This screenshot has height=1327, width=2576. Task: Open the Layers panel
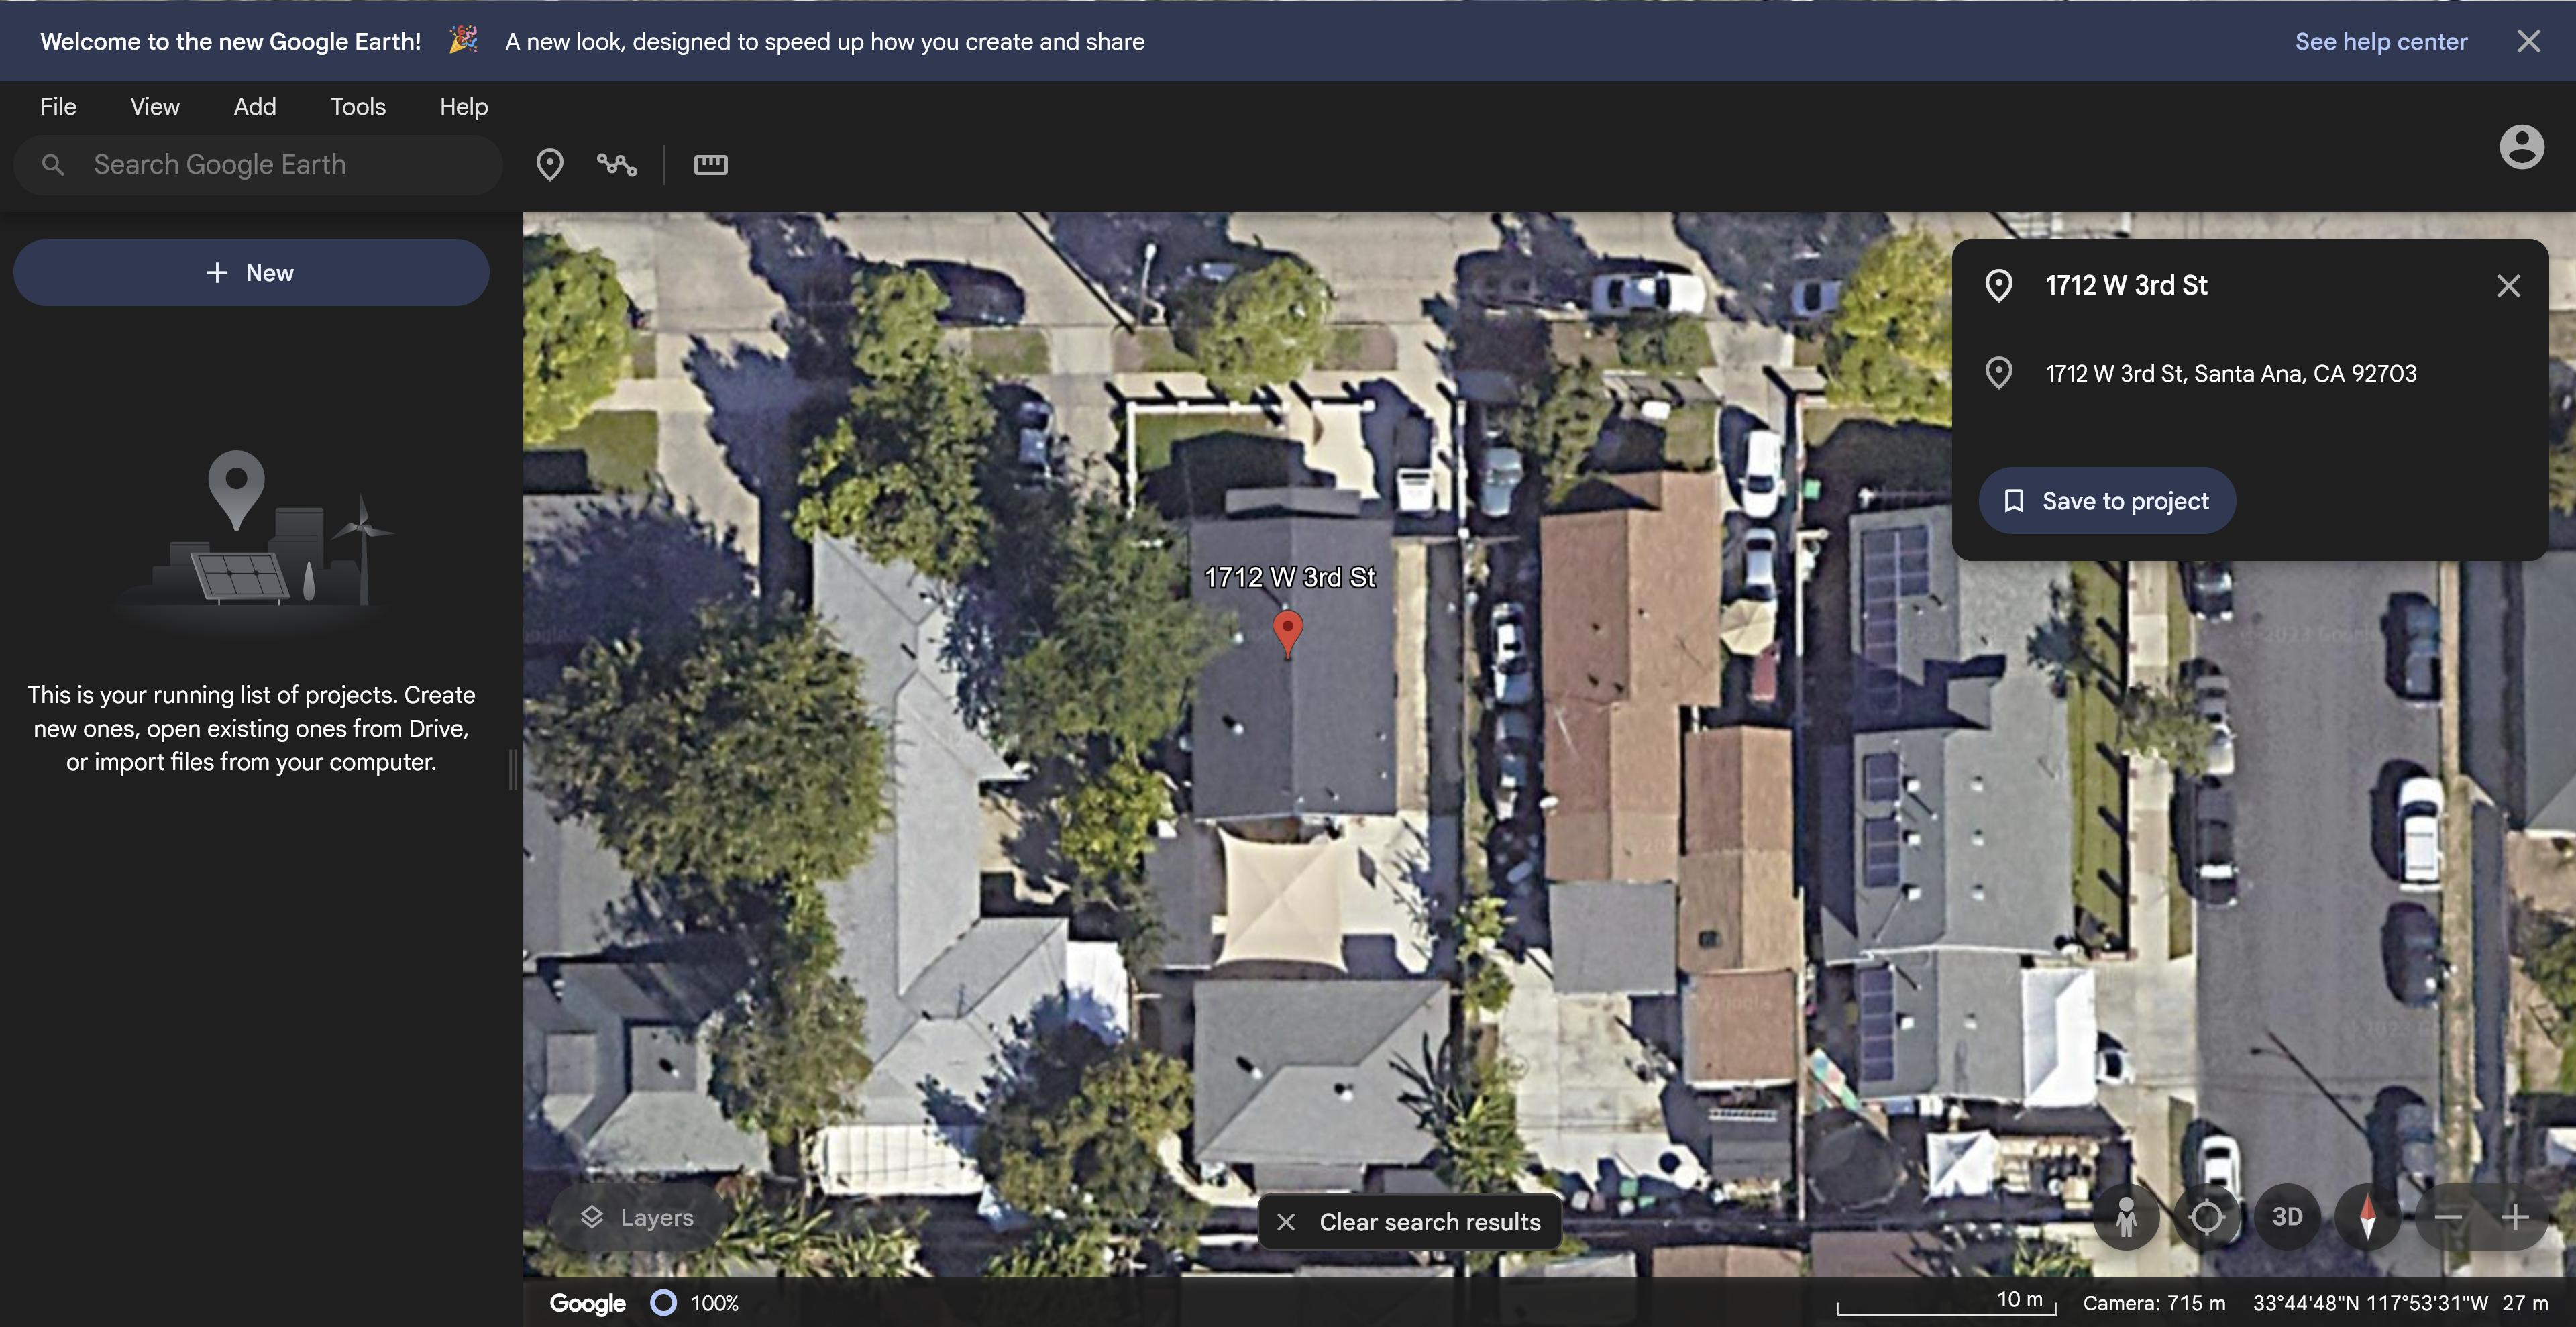pyautogui.click(x=637, y=1217)
